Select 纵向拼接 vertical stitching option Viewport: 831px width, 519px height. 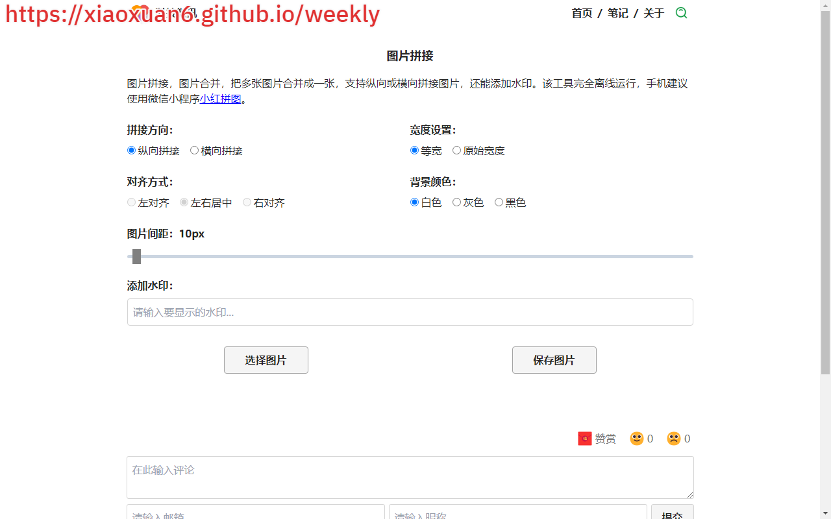pyautogui.click(x=132, y=151)
